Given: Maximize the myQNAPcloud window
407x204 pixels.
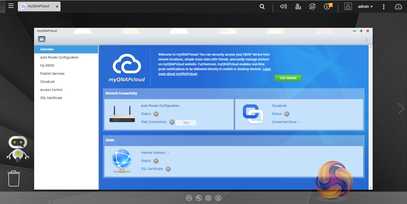Looking at the screenshot, I should click(361, 31).
